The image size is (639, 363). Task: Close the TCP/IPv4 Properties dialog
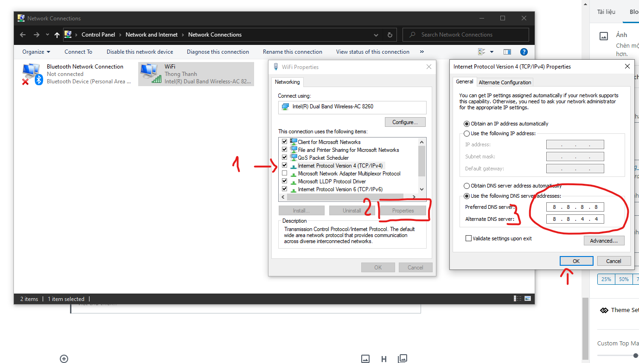627,67
